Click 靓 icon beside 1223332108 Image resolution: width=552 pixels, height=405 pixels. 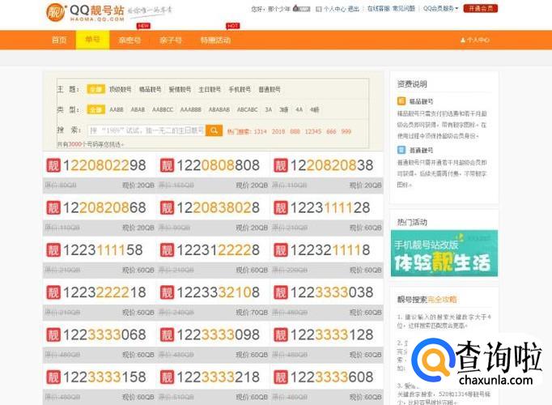(167, 292)
